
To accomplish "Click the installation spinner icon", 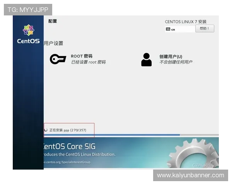I will 46,130.
